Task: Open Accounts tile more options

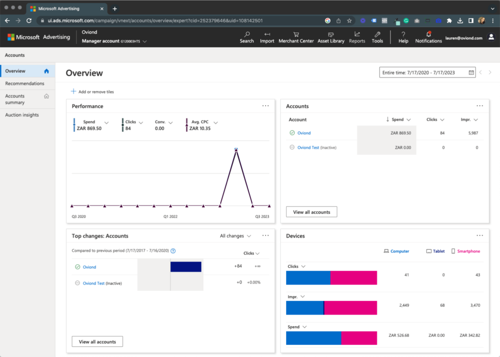Action: point(479,106)
